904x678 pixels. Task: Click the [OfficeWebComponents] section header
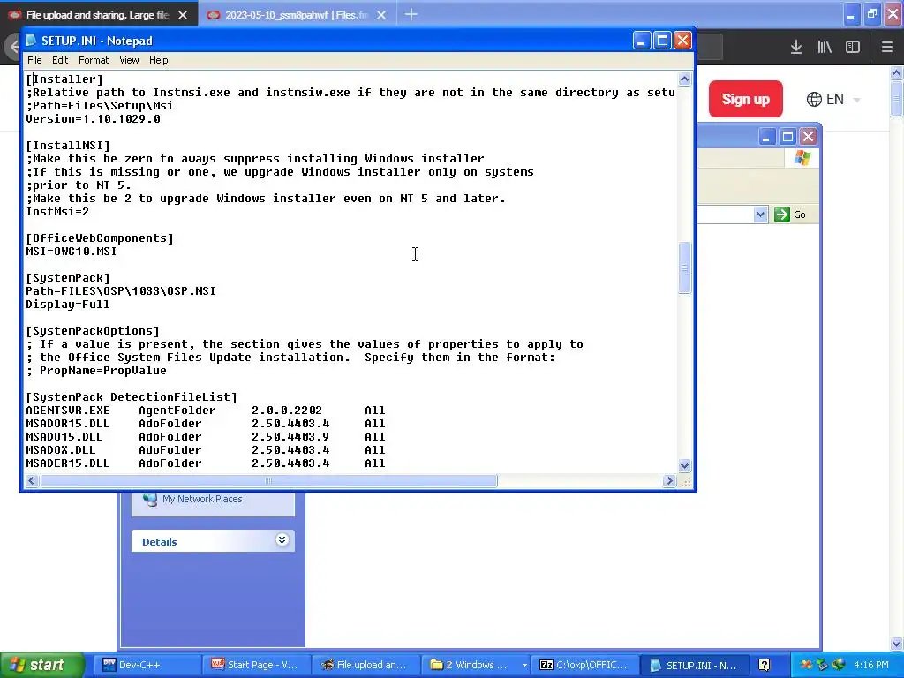click(100, 238)
